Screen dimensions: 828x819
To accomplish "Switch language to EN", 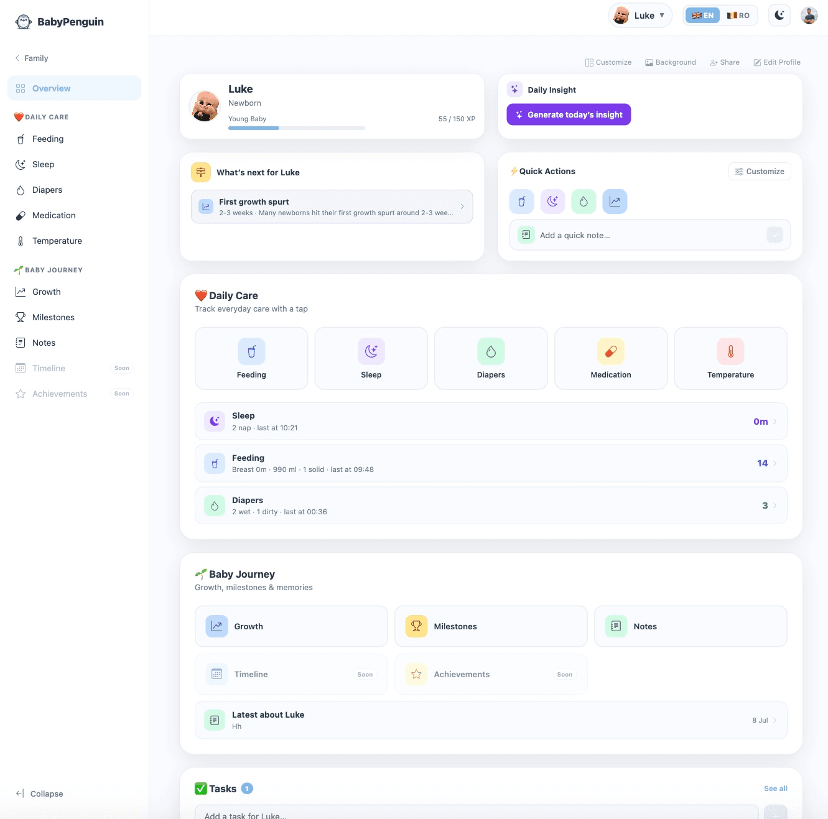I will pyautogui.click(x=702, y=16).
